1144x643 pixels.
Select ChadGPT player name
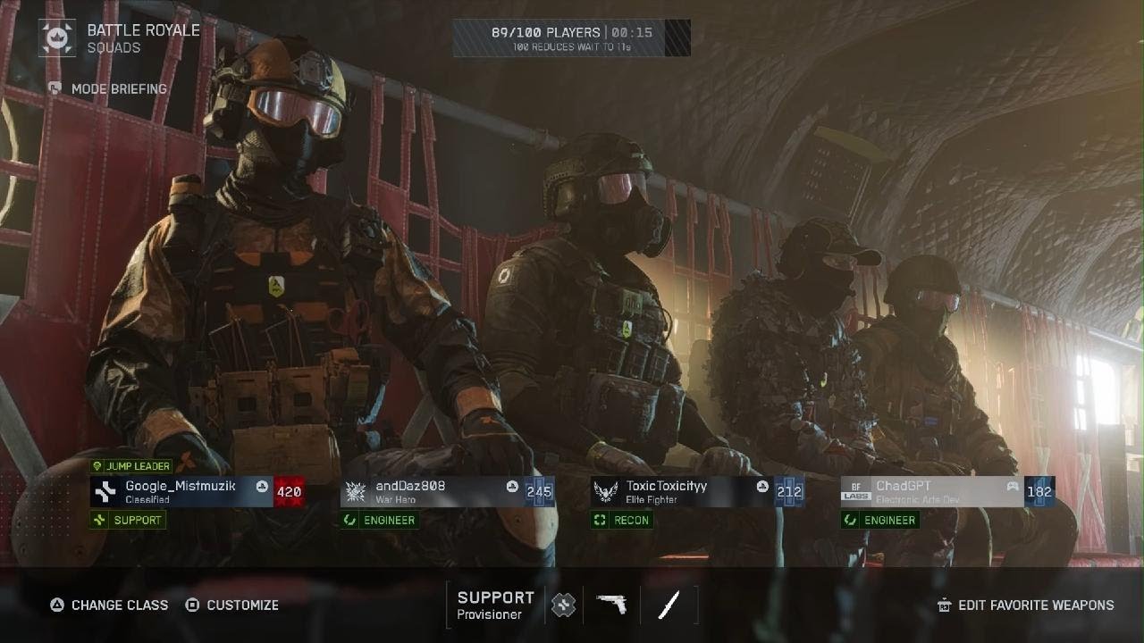tap(904, 486)
